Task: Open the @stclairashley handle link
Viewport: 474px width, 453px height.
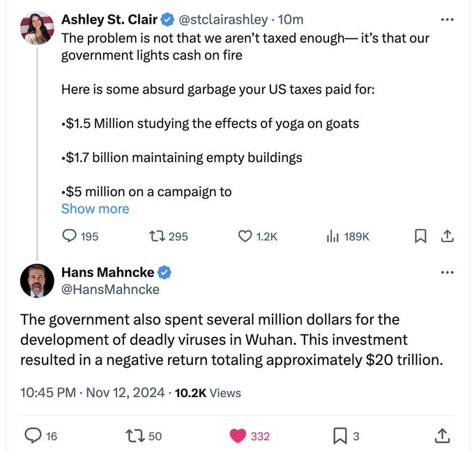Action: 223,20
